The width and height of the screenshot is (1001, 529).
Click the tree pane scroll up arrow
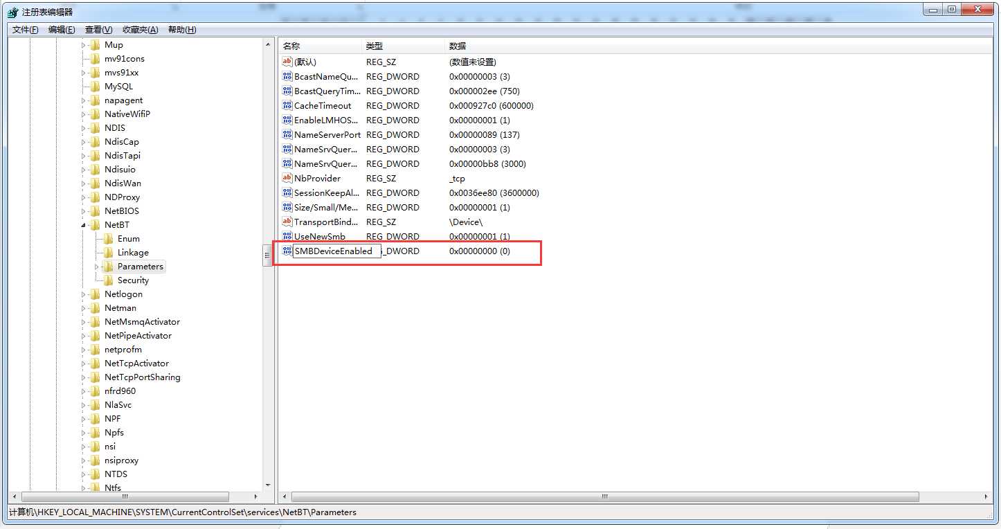[268, 44]
